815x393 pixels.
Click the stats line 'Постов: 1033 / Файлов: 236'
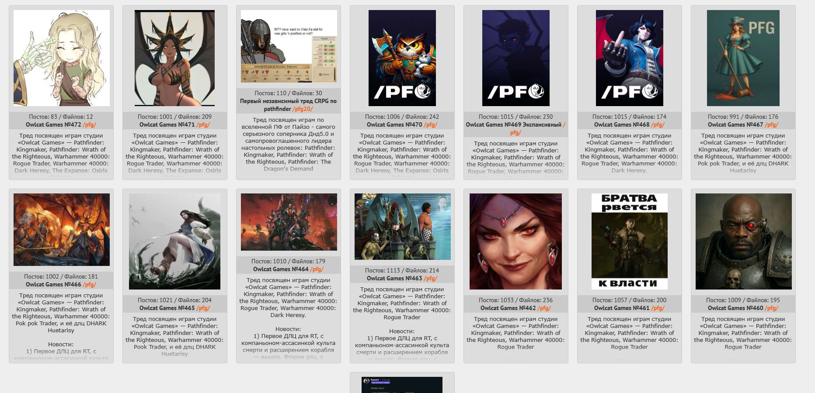point(516,300)
